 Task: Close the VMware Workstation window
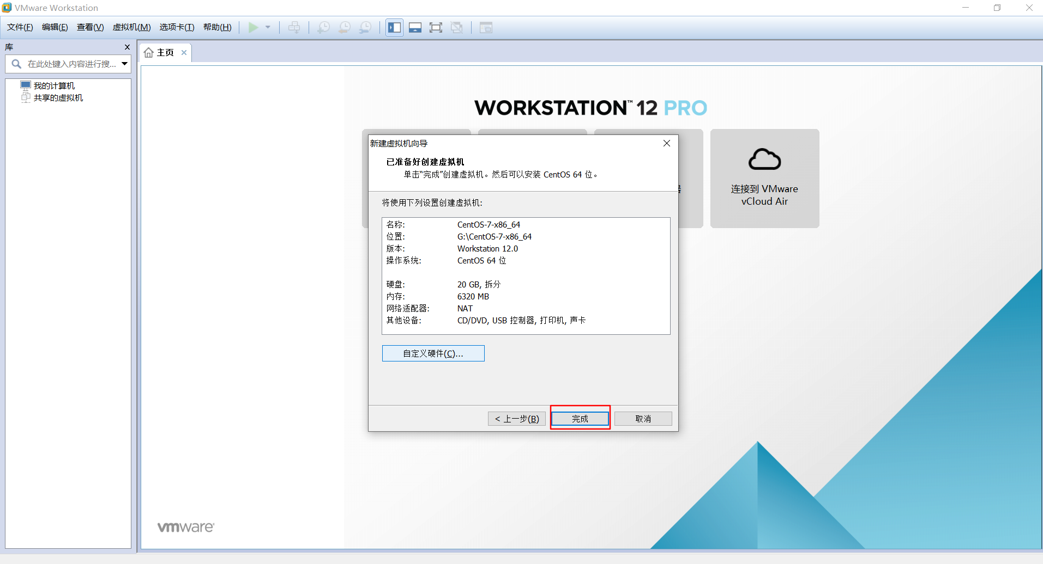click(1029, 8)
